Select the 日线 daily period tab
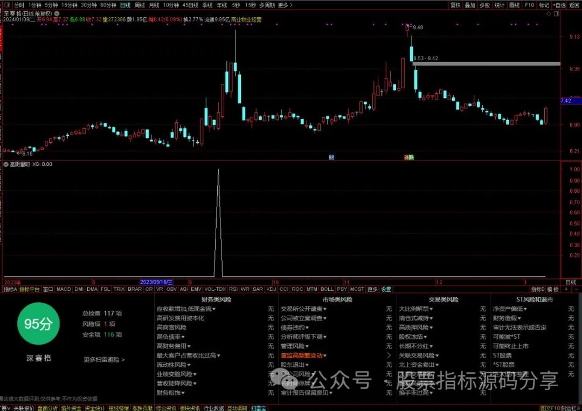The height and width of the screenshot is (411, 582). pos(125,5)
